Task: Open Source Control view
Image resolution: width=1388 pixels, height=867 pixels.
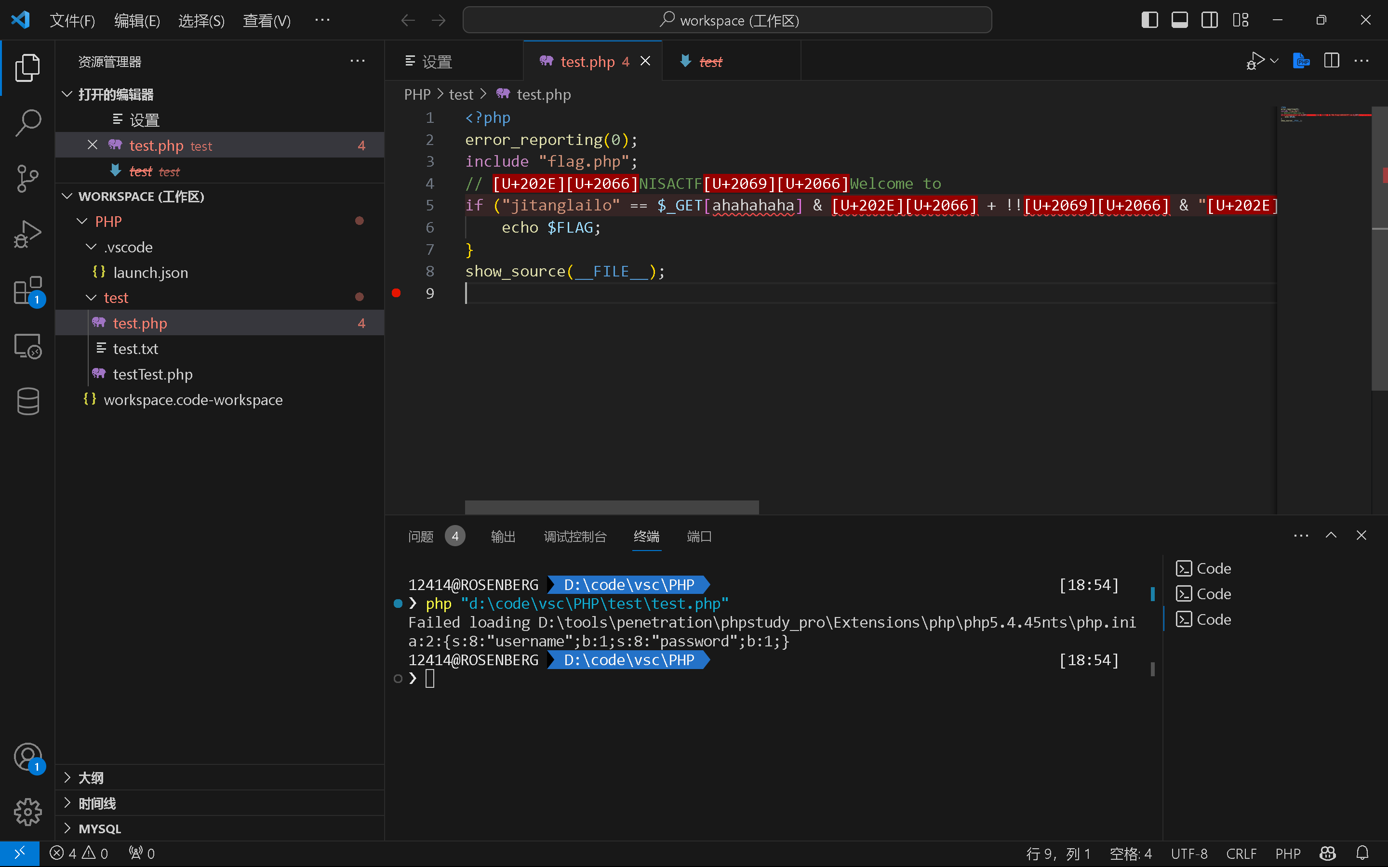Action: click(27, 178)
